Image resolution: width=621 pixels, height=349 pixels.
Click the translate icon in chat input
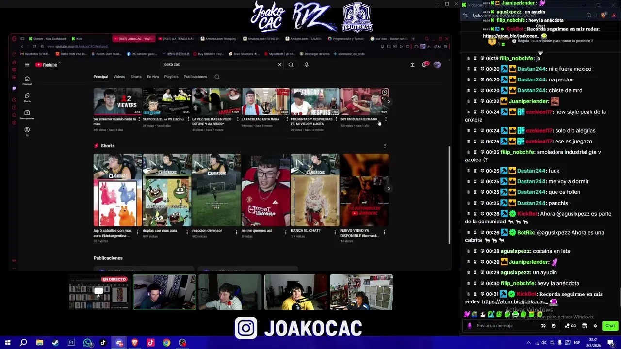coord(543,326)
